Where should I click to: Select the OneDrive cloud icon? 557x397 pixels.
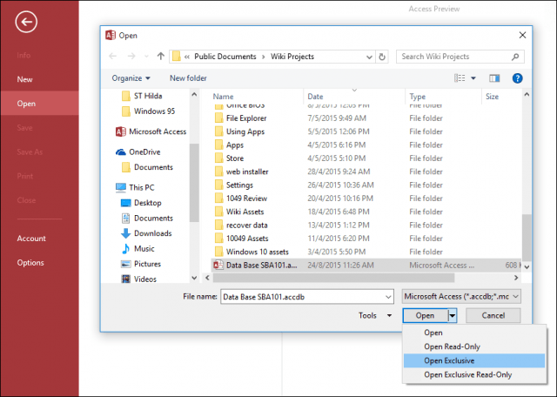point(121,152)
